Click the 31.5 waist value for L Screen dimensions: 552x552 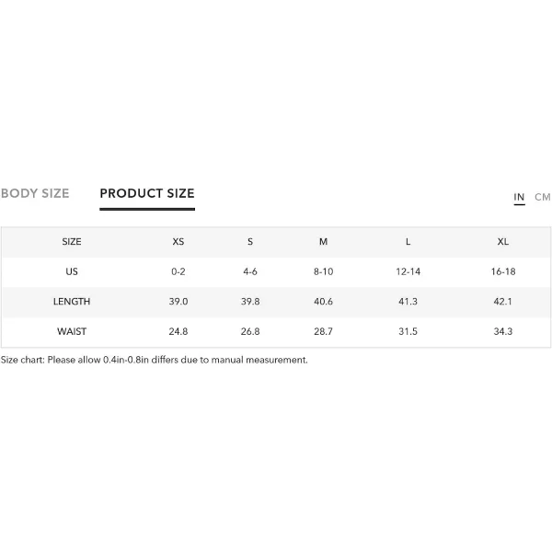click(x=408, y=331)
